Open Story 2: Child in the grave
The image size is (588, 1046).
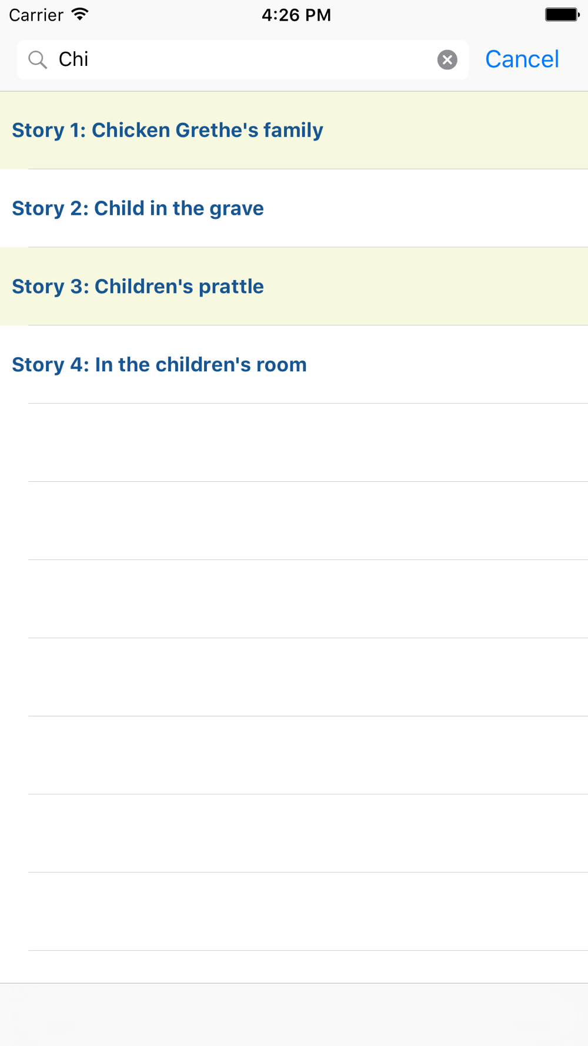pyautogui.click(x=294, y=208)
